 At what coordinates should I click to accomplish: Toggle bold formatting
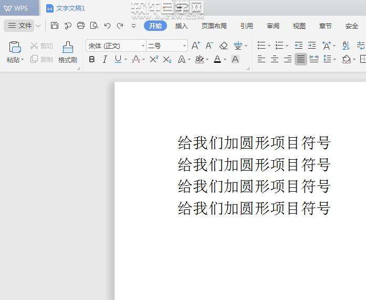(92, 59)
